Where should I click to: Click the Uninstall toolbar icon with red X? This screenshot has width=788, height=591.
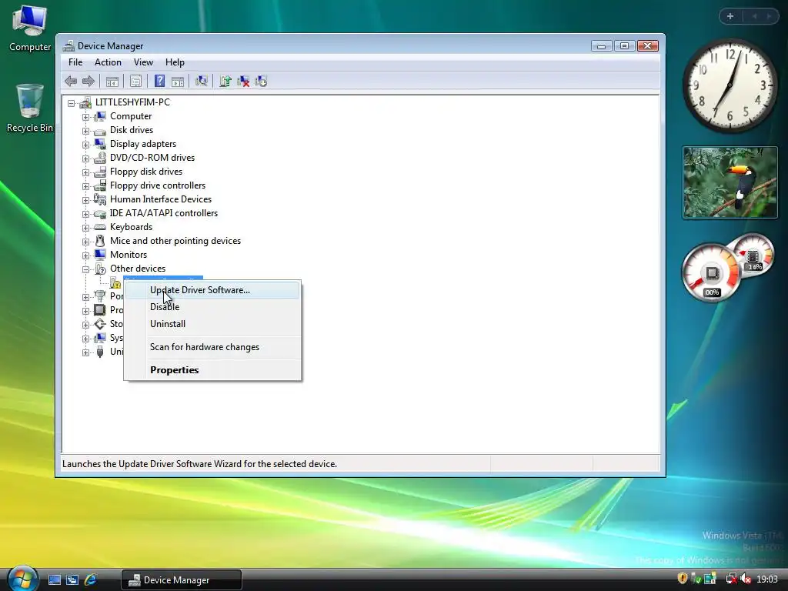(243, 81)
